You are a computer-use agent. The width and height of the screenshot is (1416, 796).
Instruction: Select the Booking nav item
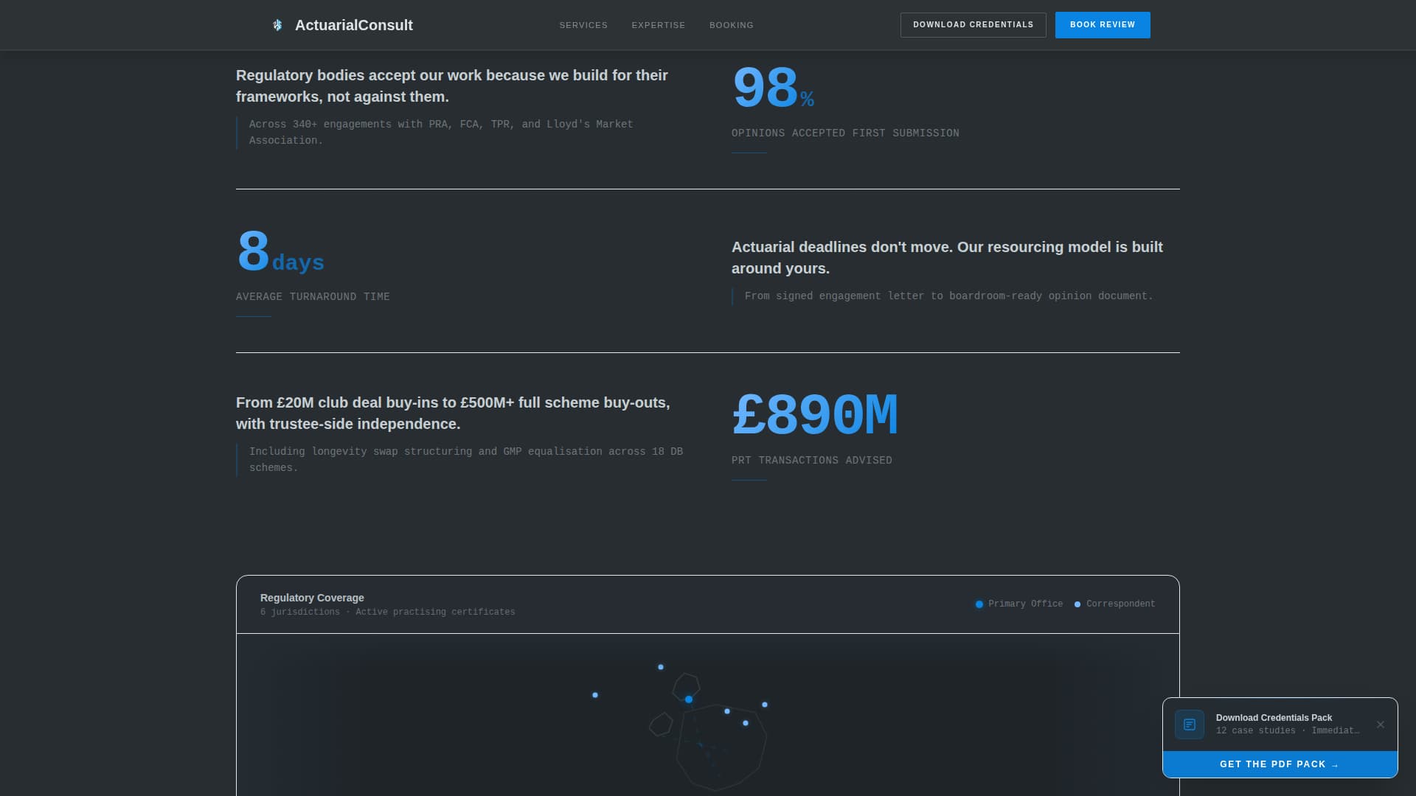click(731, 24)
